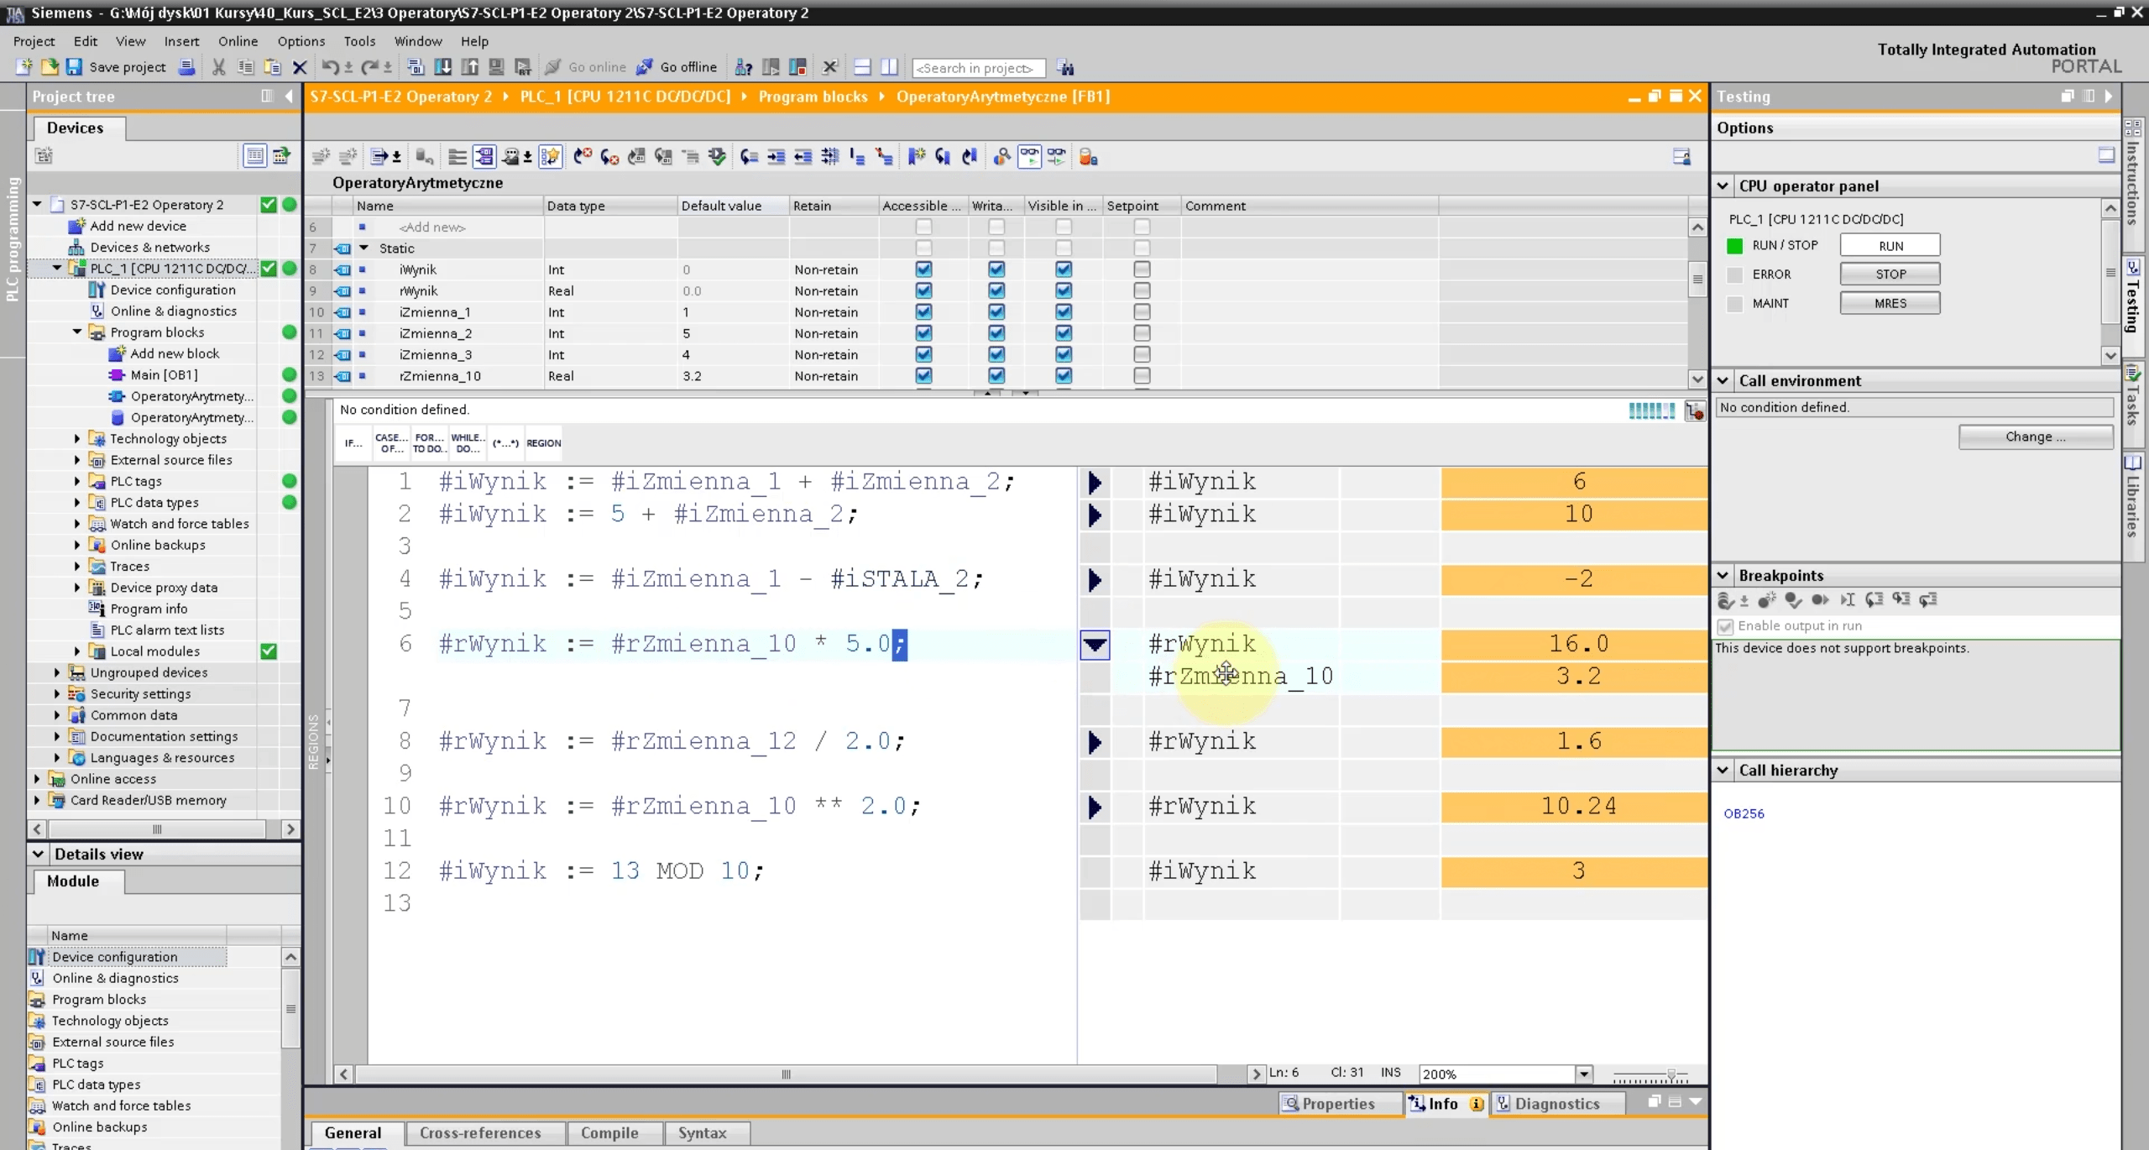This screenshot has width=2149, height=1150.
Task: Switch to the Cross-references tab
Action: click(x=480, y=1133)
